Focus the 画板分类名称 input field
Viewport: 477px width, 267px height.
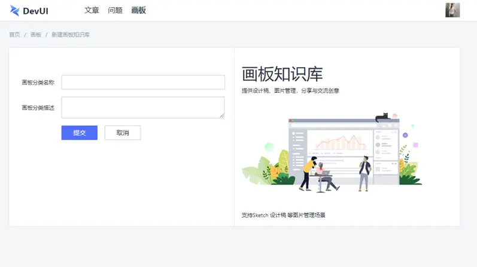(143, 82)
